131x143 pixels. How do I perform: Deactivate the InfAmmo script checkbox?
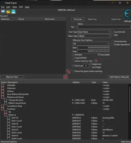(3, 88)
